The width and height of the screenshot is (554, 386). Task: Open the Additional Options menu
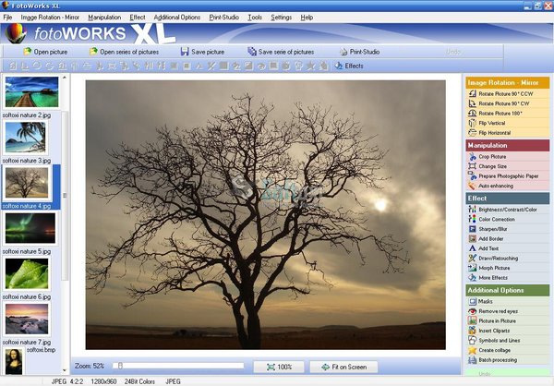[176, 18]
